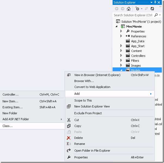Screen dimensions: 164x163
Task: Click the search magnifier icon
Action: point(156,15)
